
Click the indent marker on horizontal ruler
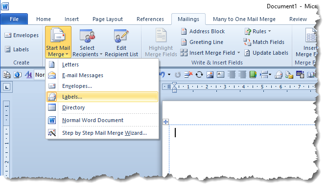(x=174, y=87)
